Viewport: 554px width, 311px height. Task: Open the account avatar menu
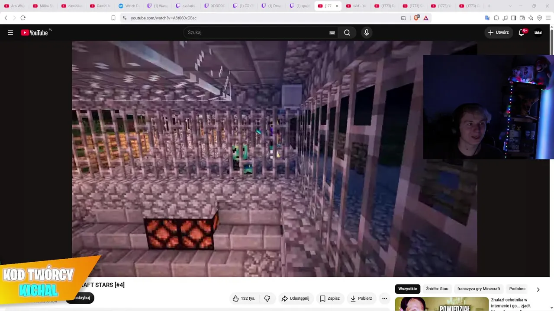pyautogui.click(x=538, y=32)
